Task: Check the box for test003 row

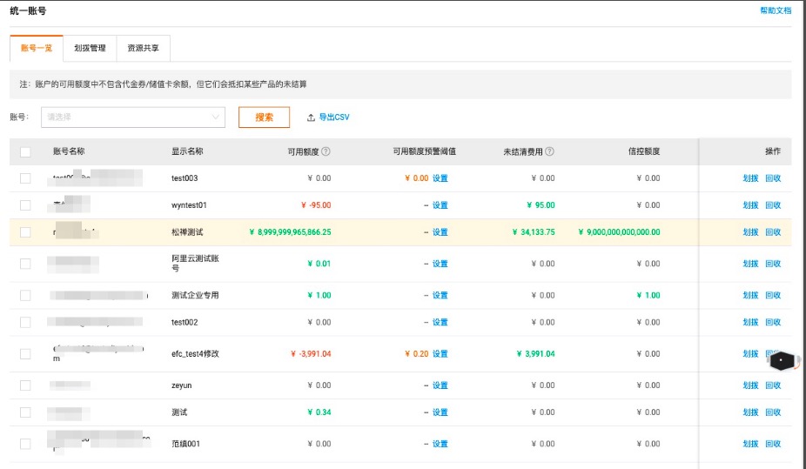Action: click(25, 178)
